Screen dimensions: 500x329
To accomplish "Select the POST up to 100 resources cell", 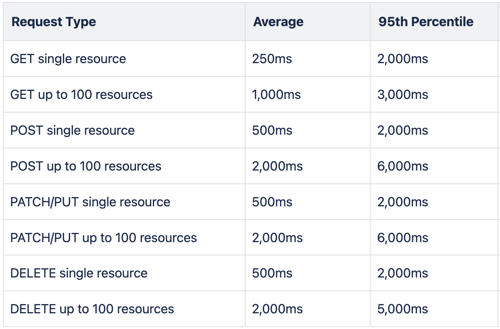I will (124, 166).
